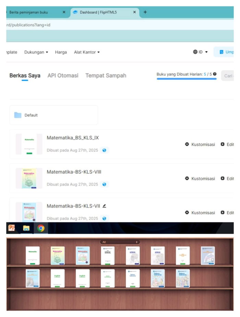
Task: Open the last Bahasa Indonesia book on lower shelf
Action: [183, 278]
